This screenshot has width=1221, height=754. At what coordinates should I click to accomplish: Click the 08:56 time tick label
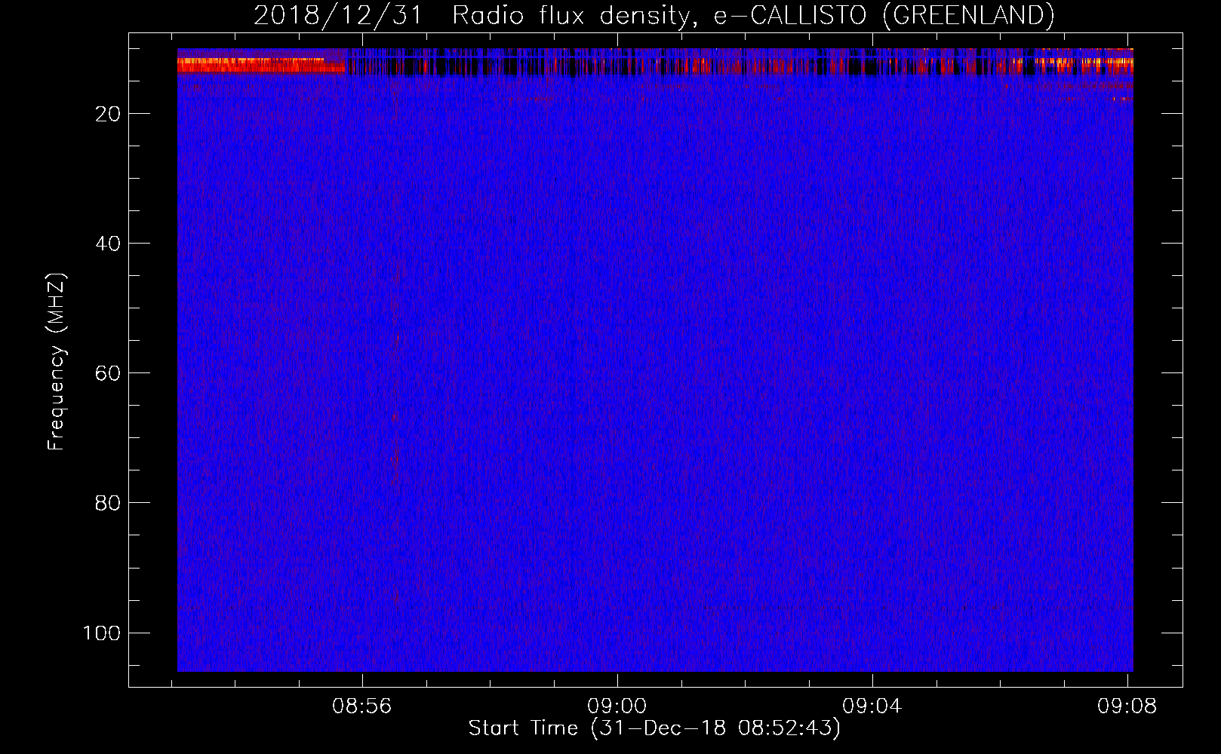click(361, 706)
